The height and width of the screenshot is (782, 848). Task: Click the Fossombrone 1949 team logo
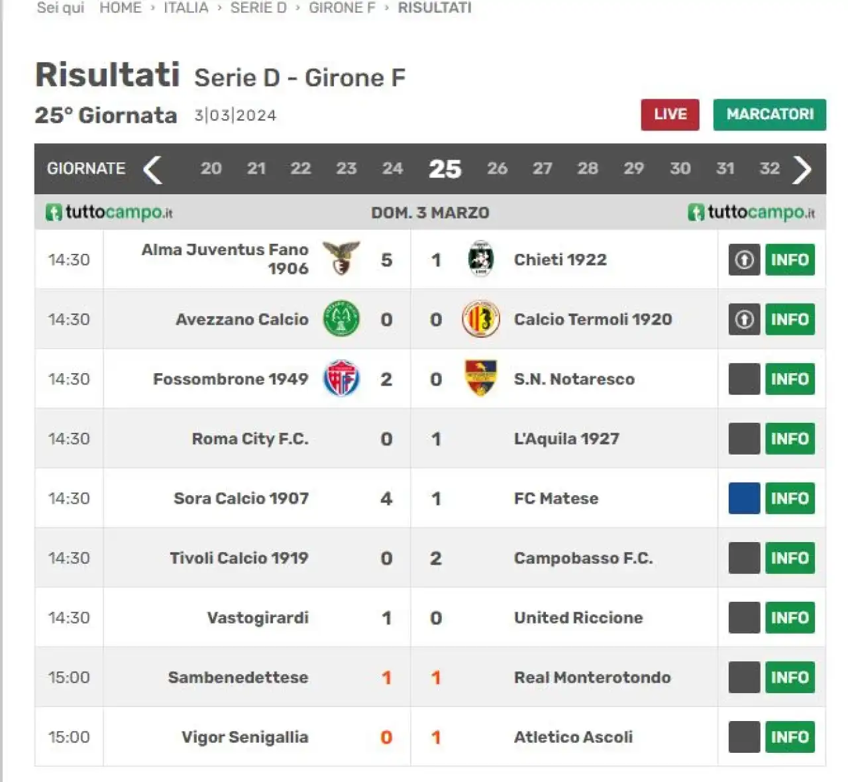tap(341, 378)
